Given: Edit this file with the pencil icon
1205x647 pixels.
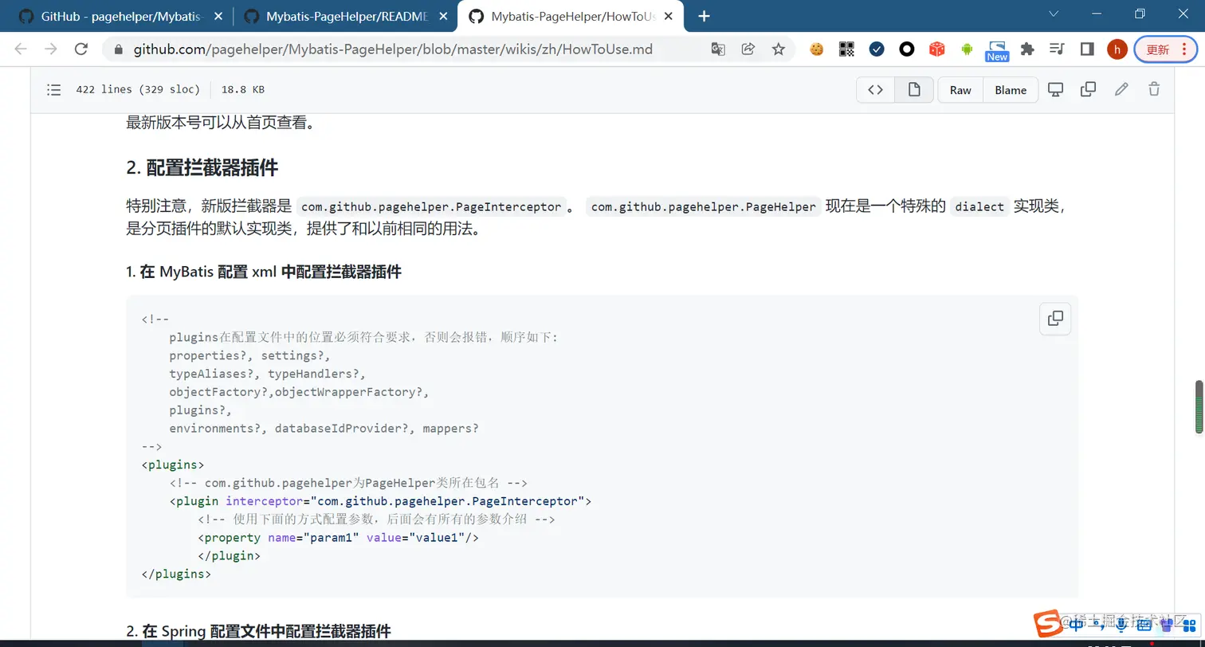Looking at the screenshot, I should pyautogui.click(x=1121, y=89).
